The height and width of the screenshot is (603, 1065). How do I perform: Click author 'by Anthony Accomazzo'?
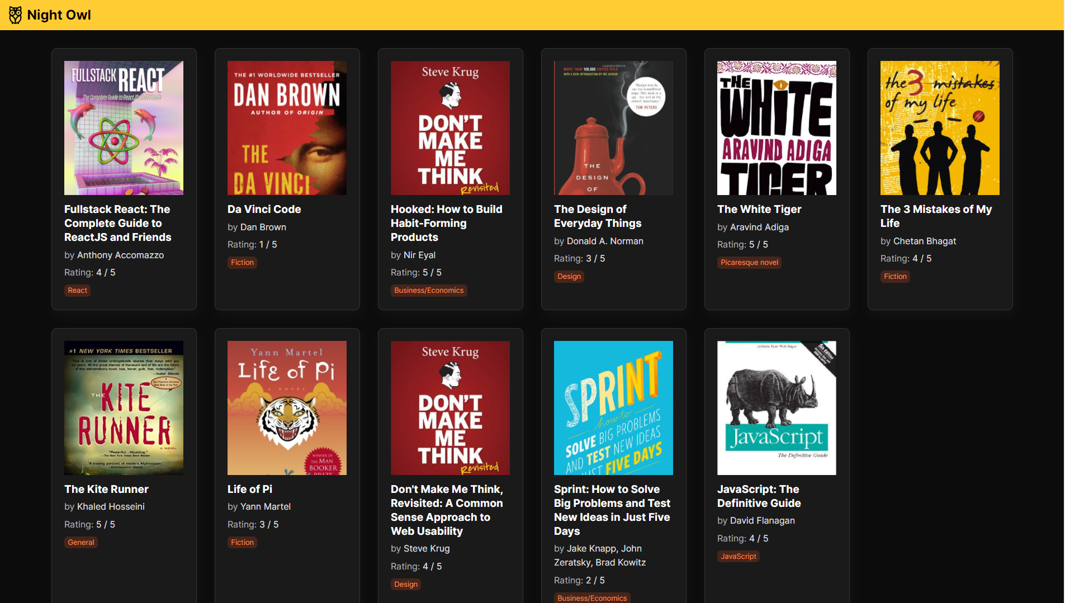[114, 255]
